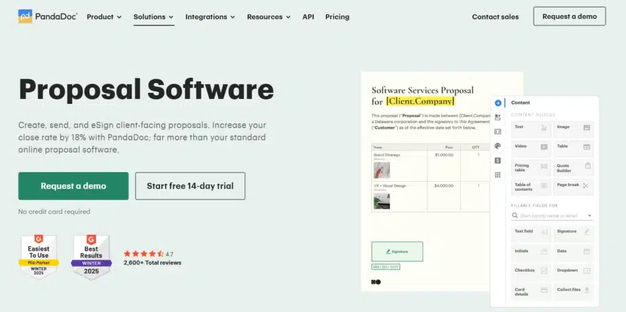Viewport: 626px width, 312px height.
Task: Click the blue plus Content icon in sidebar
Action: pyautogui.click(x=498, y=103)
